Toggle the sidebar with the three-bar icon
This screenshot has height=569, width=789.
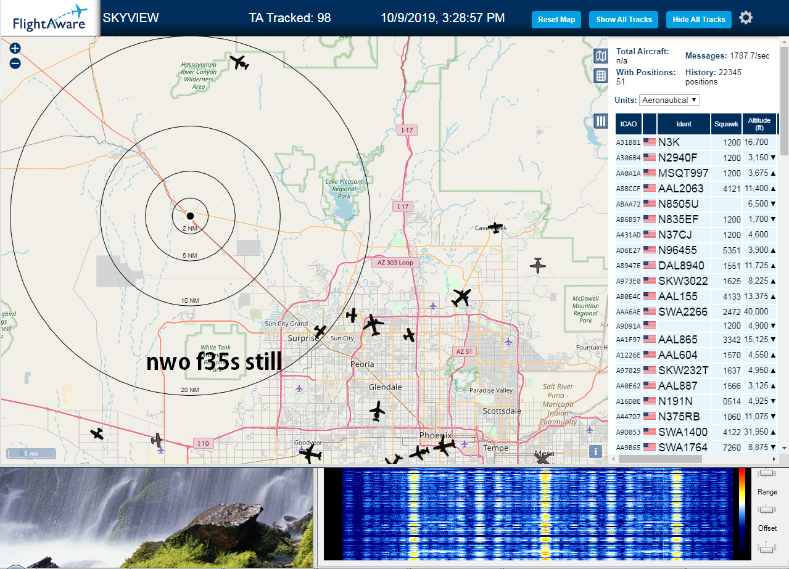point(601,121)
